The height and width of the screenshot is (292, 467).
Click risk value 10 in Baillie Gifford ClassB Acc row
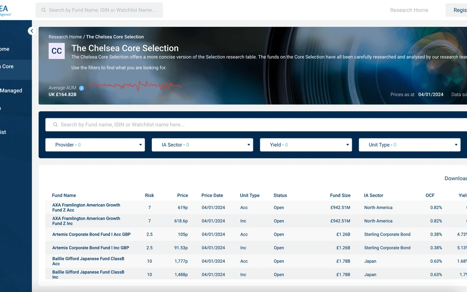pyautogui.click(x=150, y=261)
